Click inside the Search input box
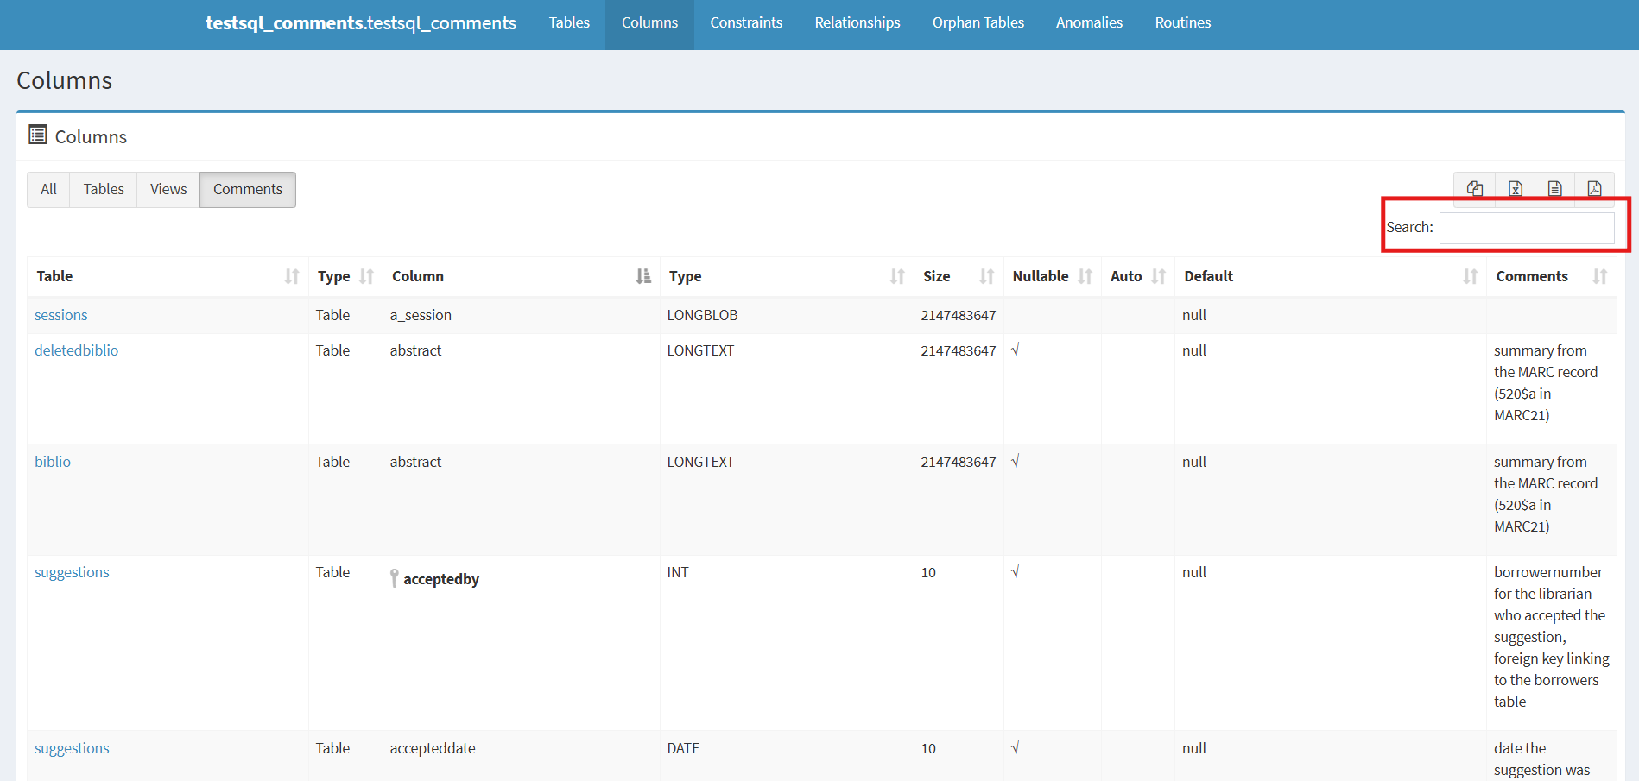The image size is (1639, 781). (1526, 228)
